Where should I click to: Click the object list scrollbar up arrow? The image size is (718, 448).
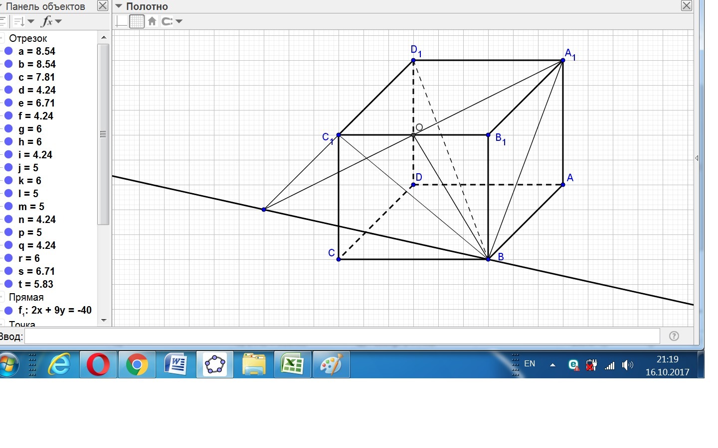pos(104,37)
